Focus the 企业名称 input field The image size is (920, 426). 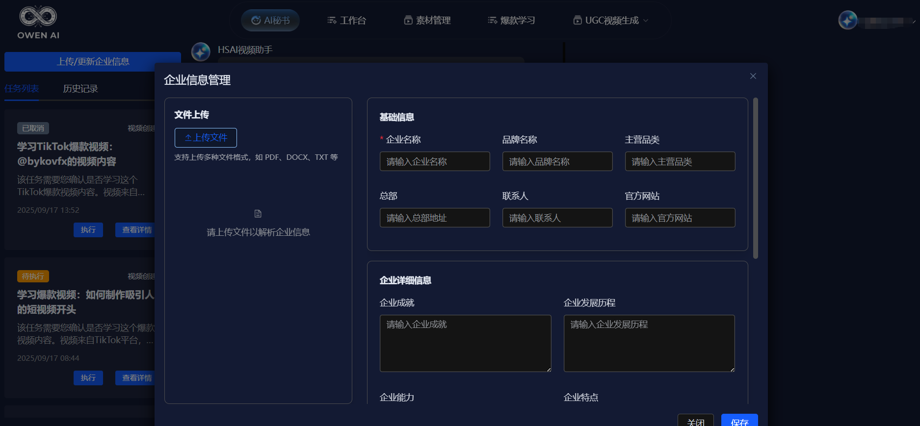435,162
